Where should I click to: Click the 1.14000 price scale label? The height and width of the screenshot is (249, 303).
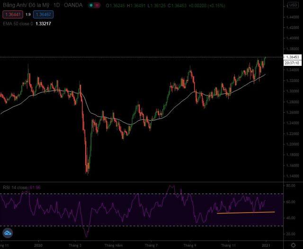[293, 176]
